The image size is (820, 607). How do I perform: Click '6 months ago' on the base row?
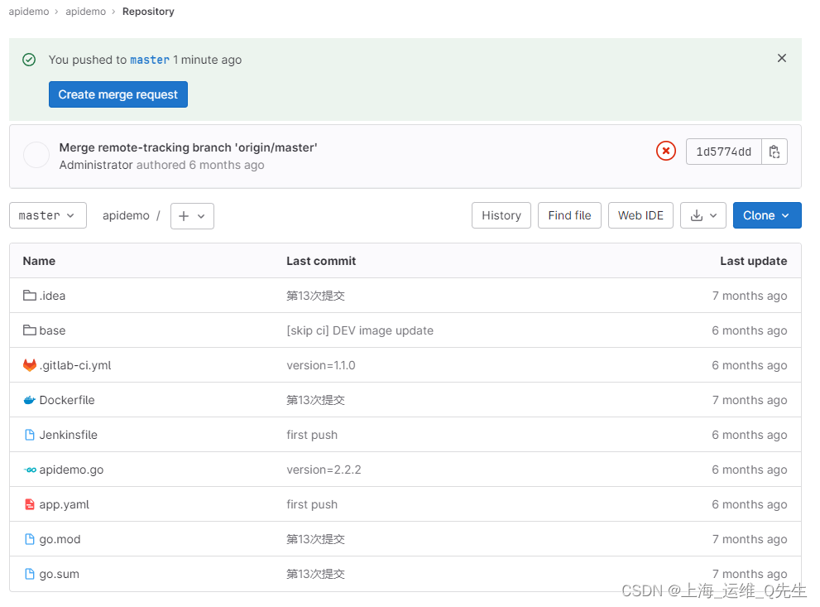pos(750,330)
